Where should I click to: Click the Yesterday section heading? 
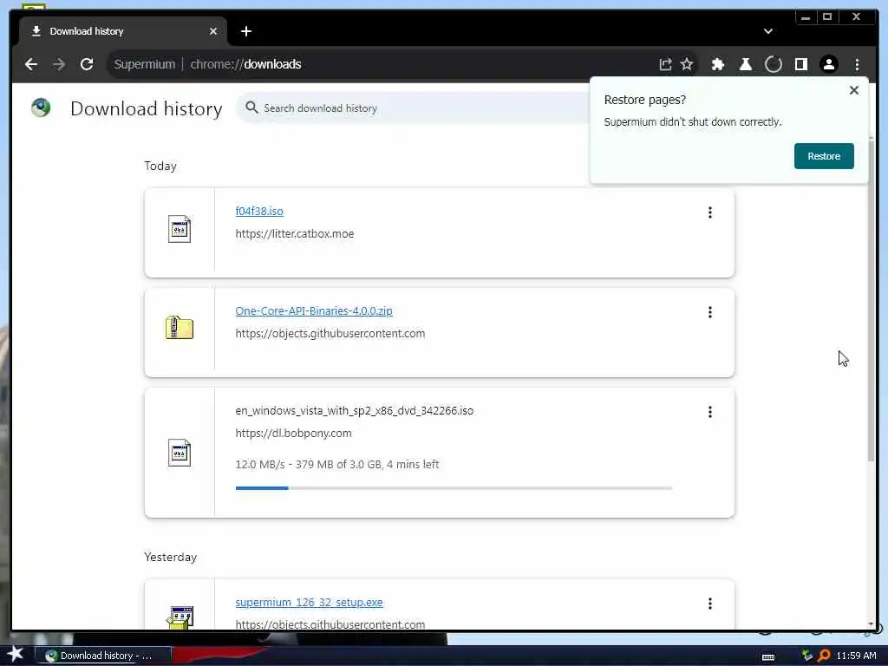(171, 557)
